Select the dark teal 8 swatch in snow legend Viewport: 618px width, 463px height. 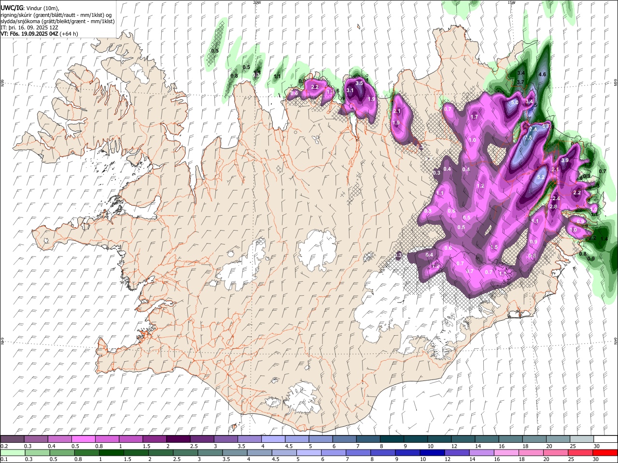[x=392, y=439]
